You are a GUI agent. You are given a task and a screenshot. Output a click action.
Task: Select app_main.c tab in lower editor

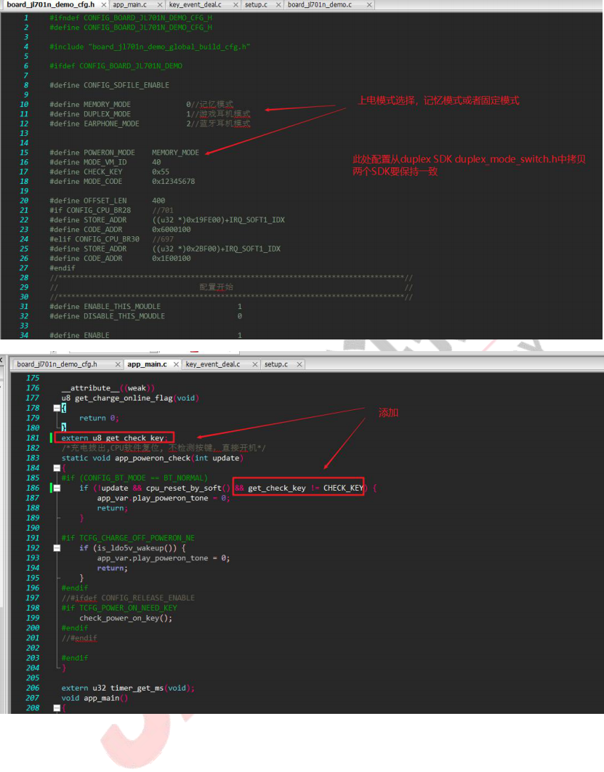[148, 364]
